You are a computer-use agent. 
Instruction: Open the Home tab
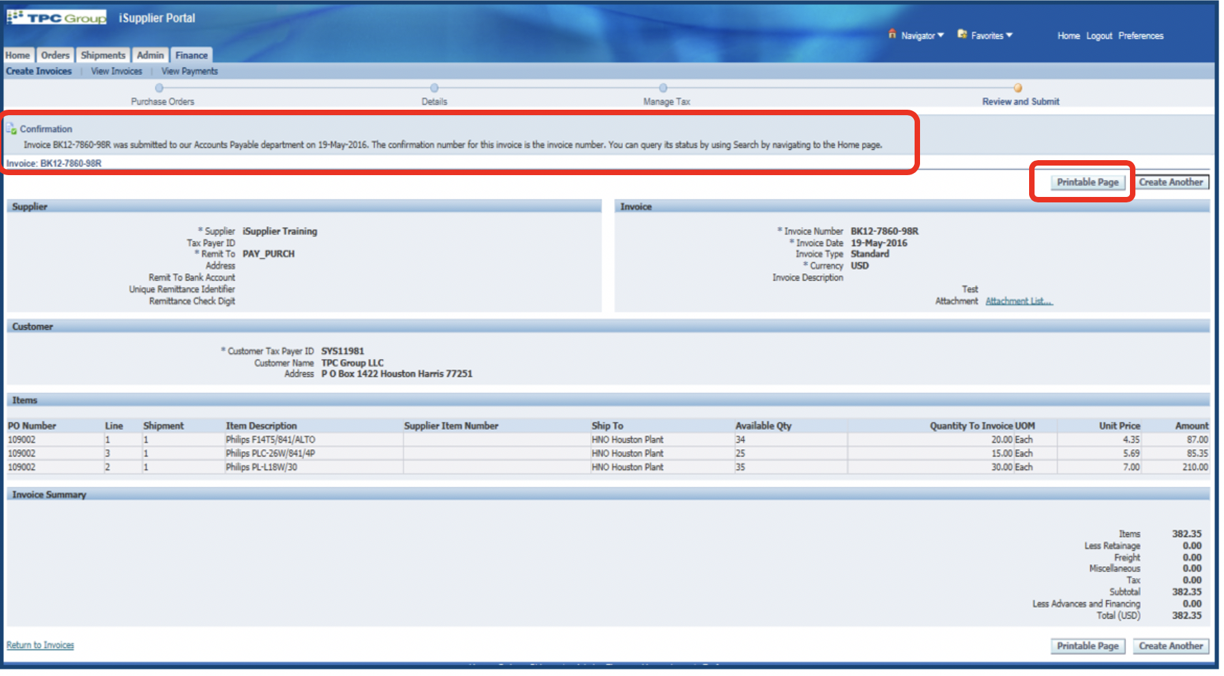(x=18, y=55)
